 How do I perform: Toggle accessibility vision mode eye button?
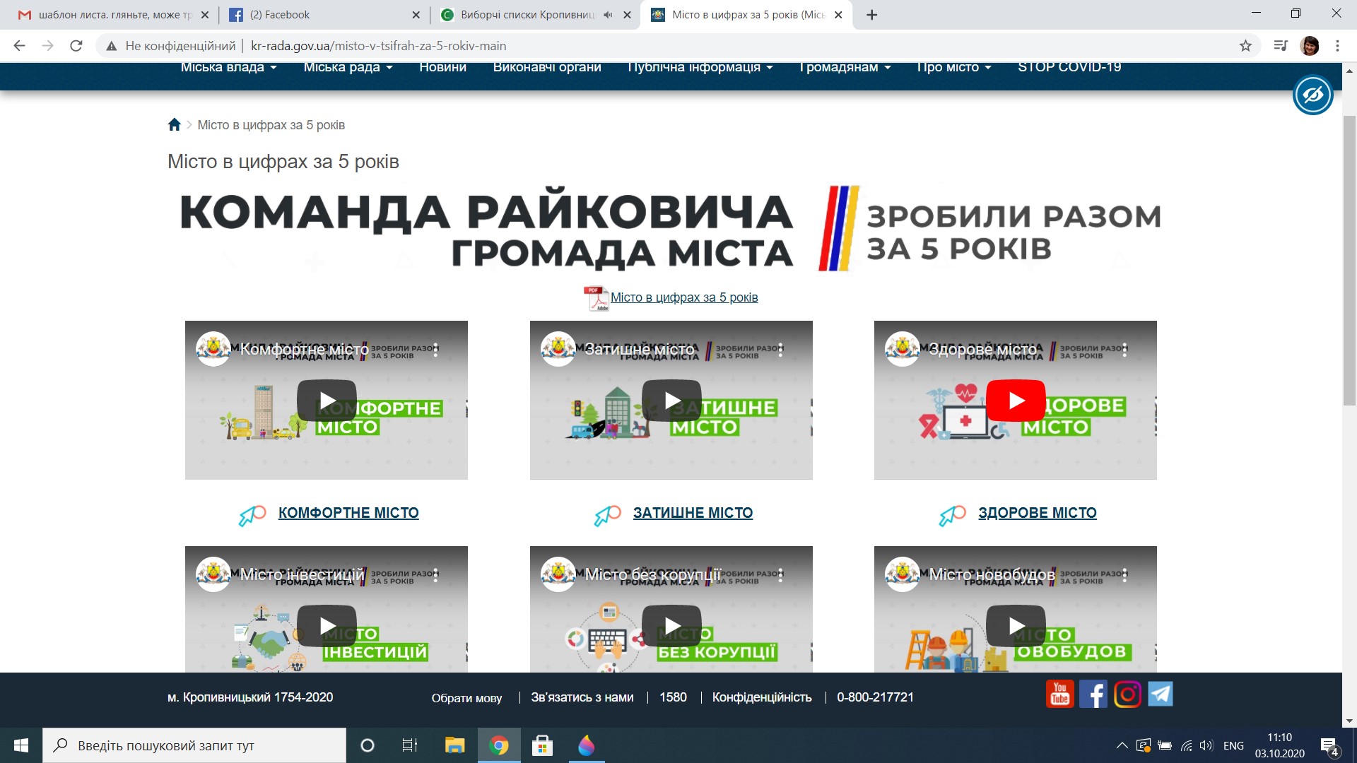1312,95
